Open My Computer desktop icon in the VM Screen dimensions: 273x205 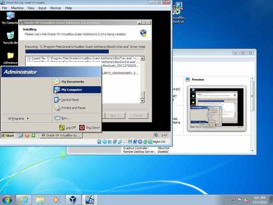click(10, 18)
